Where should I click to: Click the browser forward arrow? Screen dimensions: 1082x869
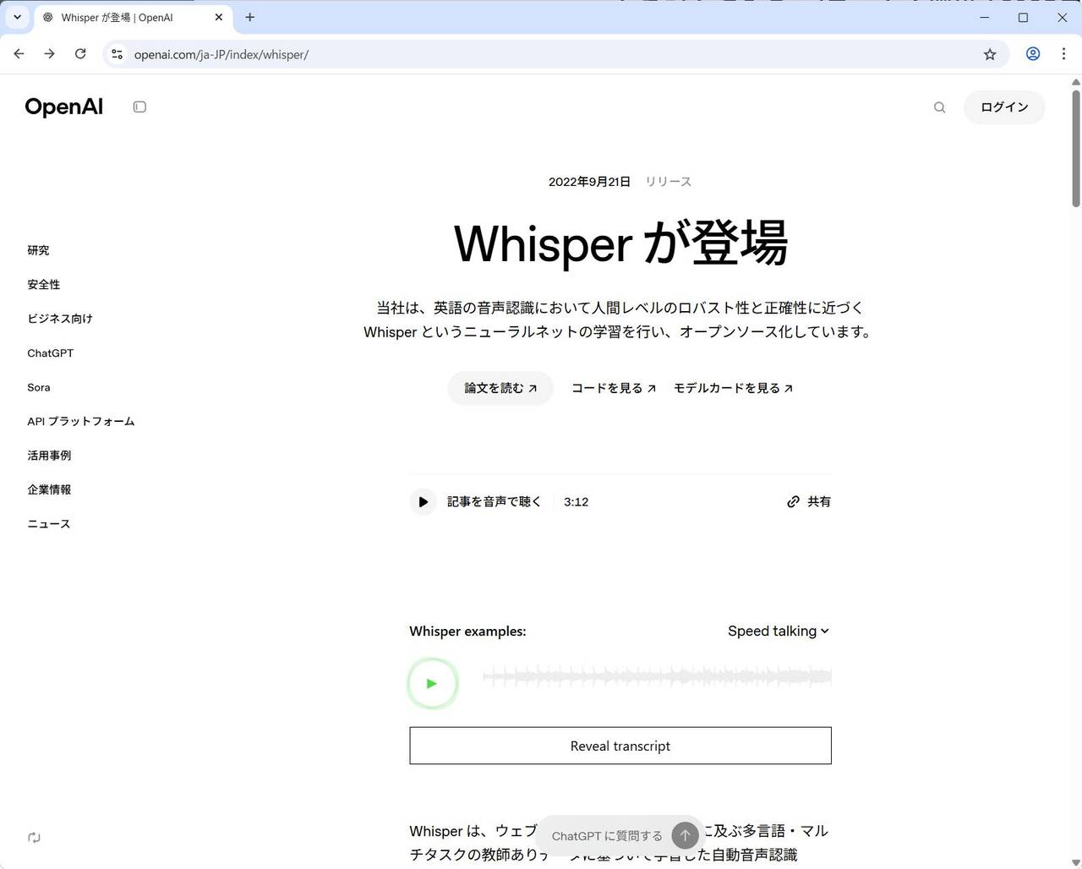tap(49, 54)
